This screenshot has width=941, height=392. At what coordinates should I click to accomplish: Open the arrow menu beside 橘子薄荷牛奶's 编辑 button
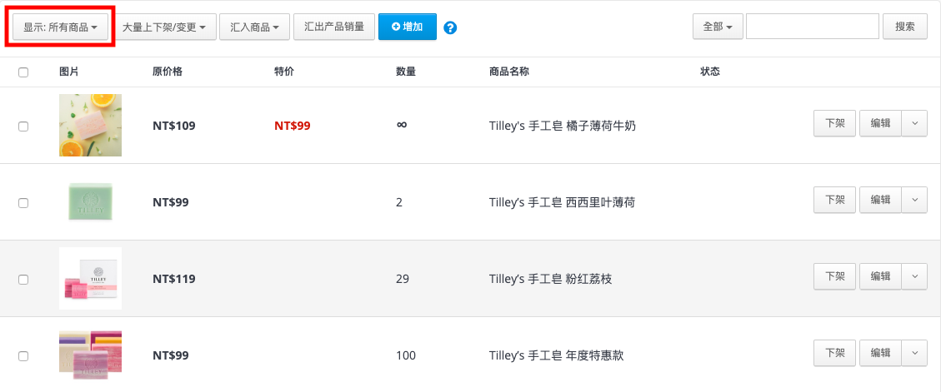coord(914,123)
